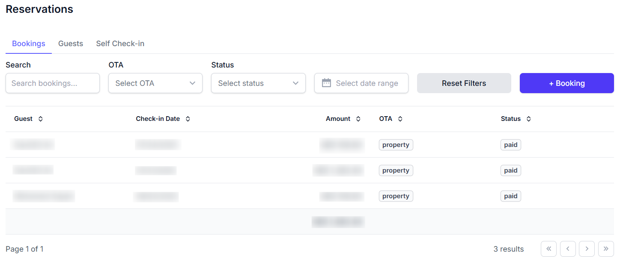This screenshot has height=267, width=626.
Task: Jump to last page of results
Action: coord(606,249)
